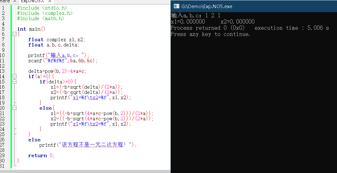337x173 pixels.
Task: Click the x1=0.000000 console output
Action: point(188,21)
